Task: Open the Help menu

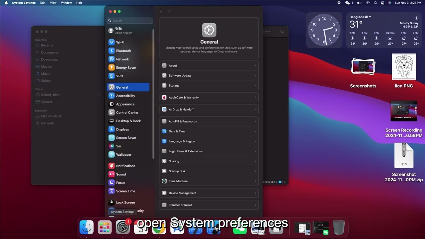Action: (79, 3)
